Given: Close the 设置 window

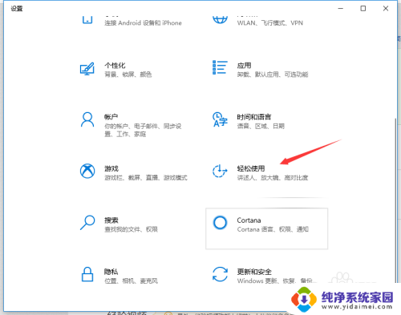Looking at the screenshot, I should [x=386, y=9].
